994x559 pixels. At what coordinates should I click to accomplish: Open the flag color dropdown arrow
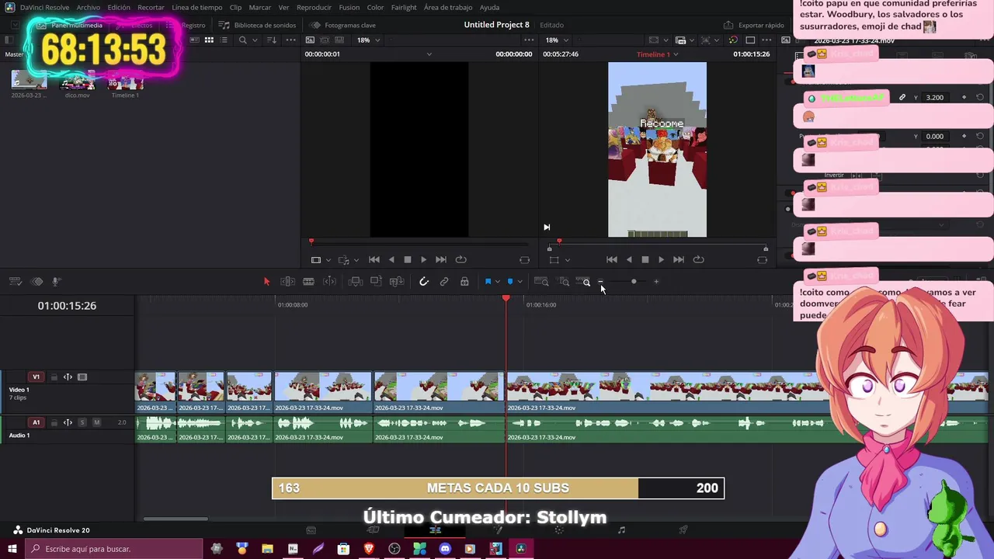tap(497, 282)
